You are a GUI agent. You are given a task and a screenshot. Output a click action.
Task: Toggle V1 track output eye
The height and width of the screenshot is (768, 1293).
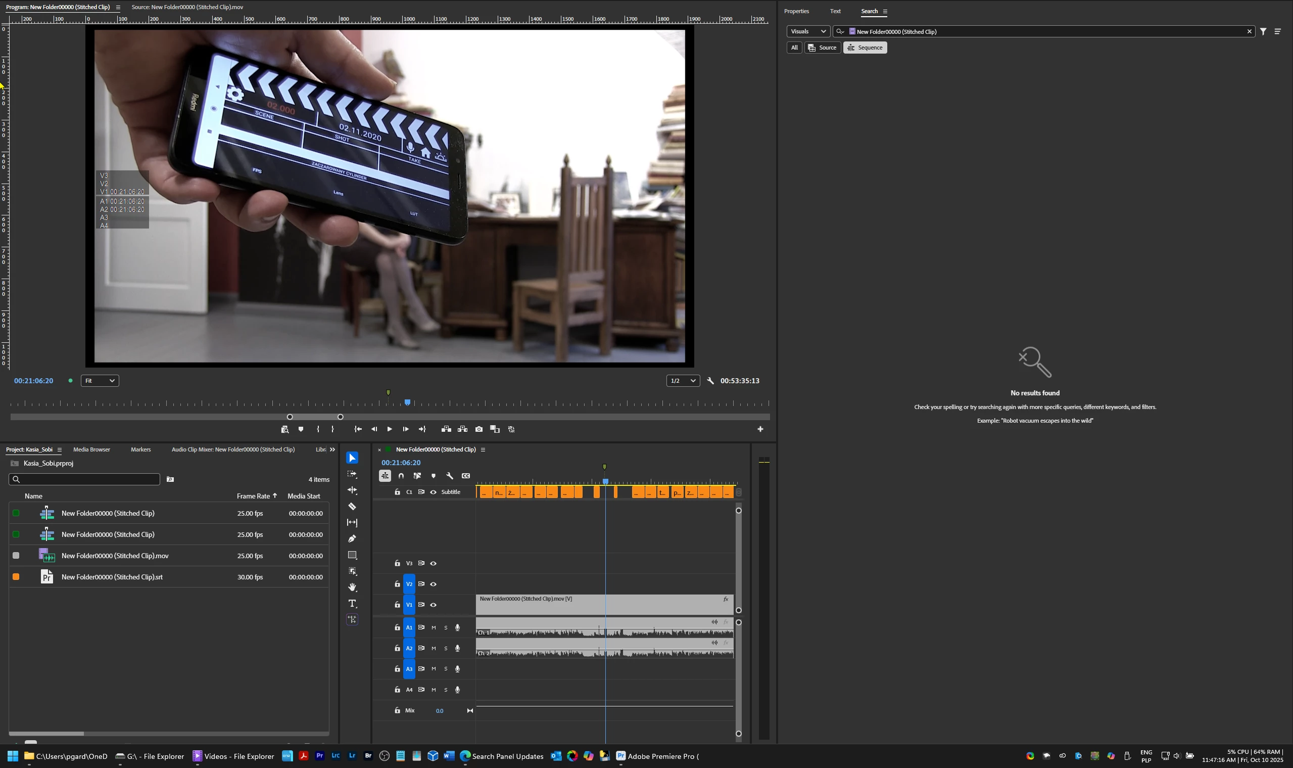[434, 605]
